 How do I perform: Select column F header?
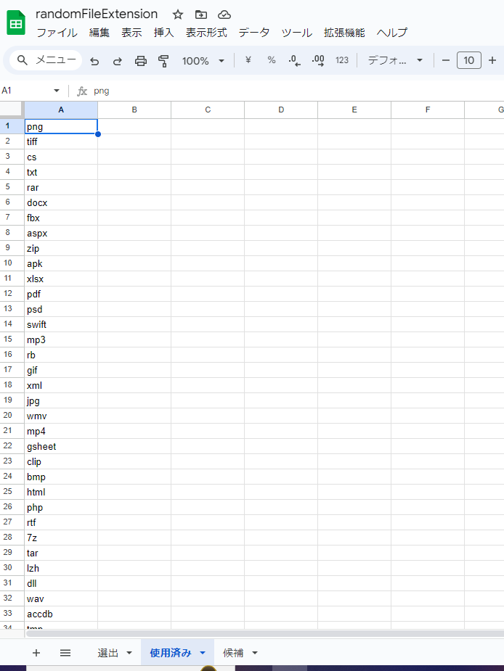427,110
